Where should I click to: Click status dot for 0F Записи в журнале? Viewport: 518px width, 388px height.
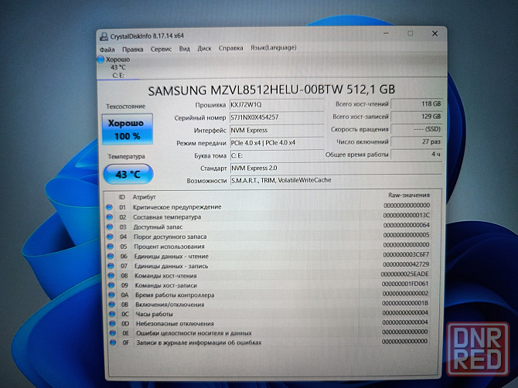pyautogui.click(x=113, y=342)
